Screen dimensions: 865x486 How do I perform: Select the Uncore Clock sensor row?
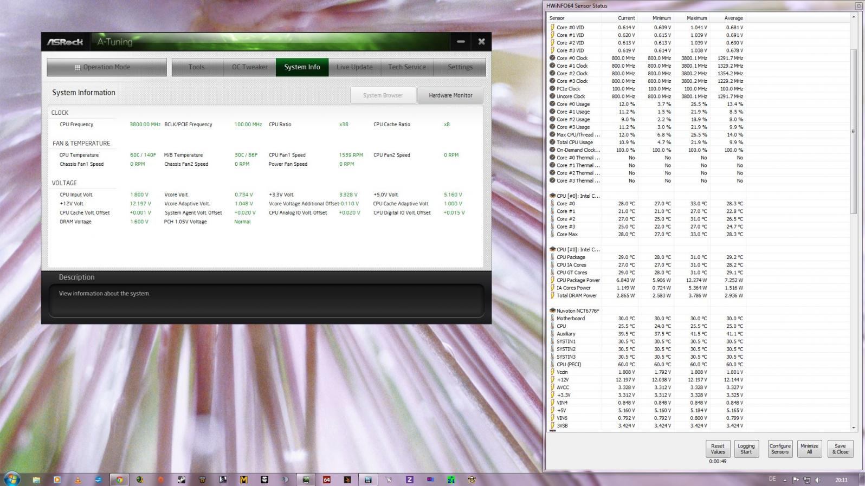point(647,96)
